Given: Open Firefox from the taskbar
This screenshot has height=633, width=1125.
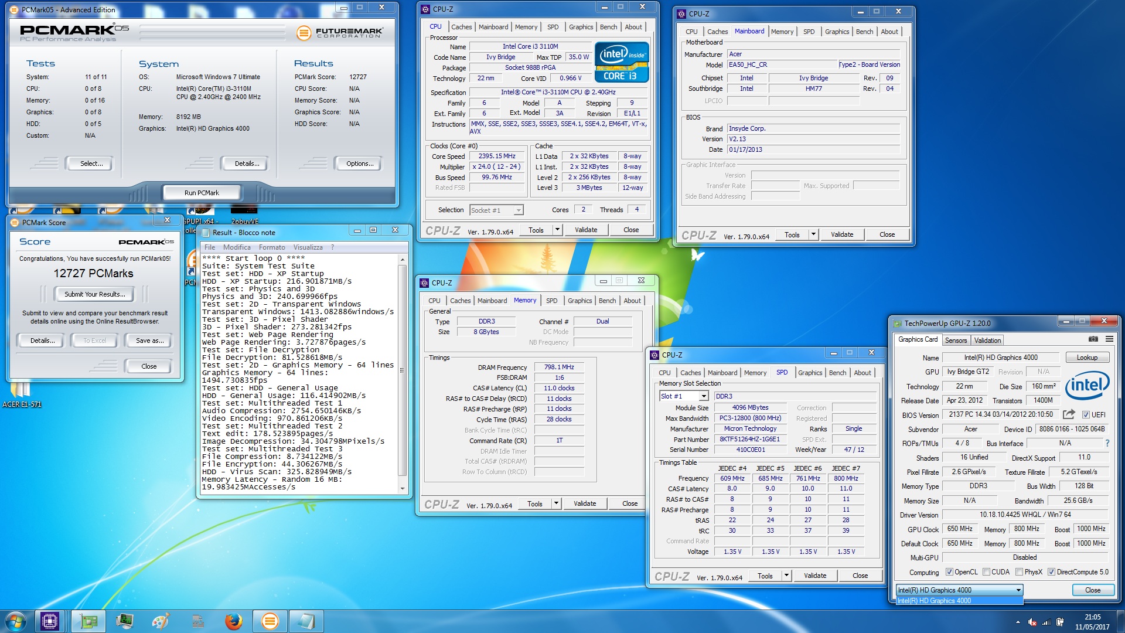Looking at the screenshot, I should point(234,621).
